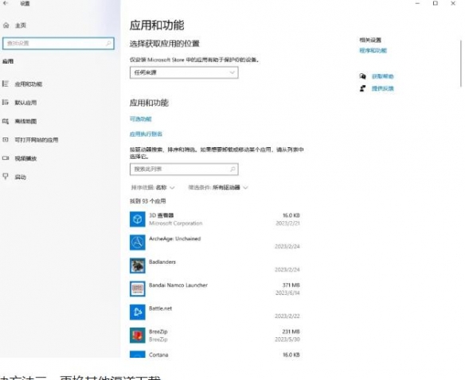465x380 pixels.
Task: Select the Badlanders entry name
Action: pos(162,262)
